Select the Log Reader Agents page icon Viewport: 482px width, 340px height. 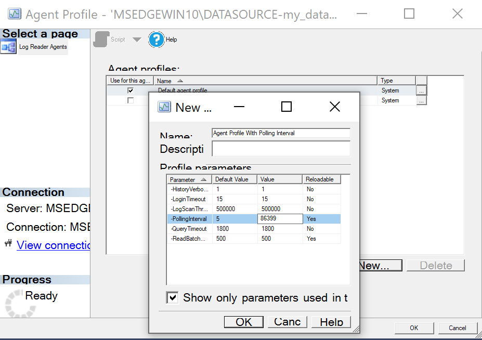8,46
